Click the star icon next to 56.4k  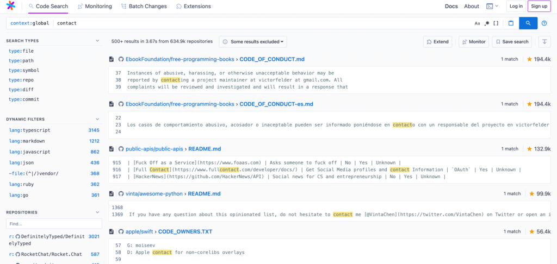[532, 231]
